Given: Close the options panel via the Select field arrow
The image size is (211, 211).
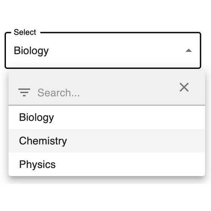Looking at the screenshot, I should coord(189,50).
